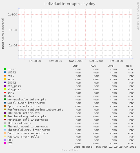Click the yellow acpi legend swatch
140x153 pixels.
5,79
